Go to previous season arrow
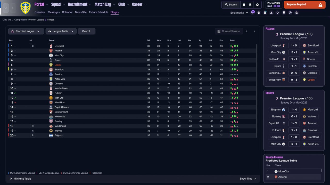Image resolution: width=330 pixels, height=185 pixels. 246,31
